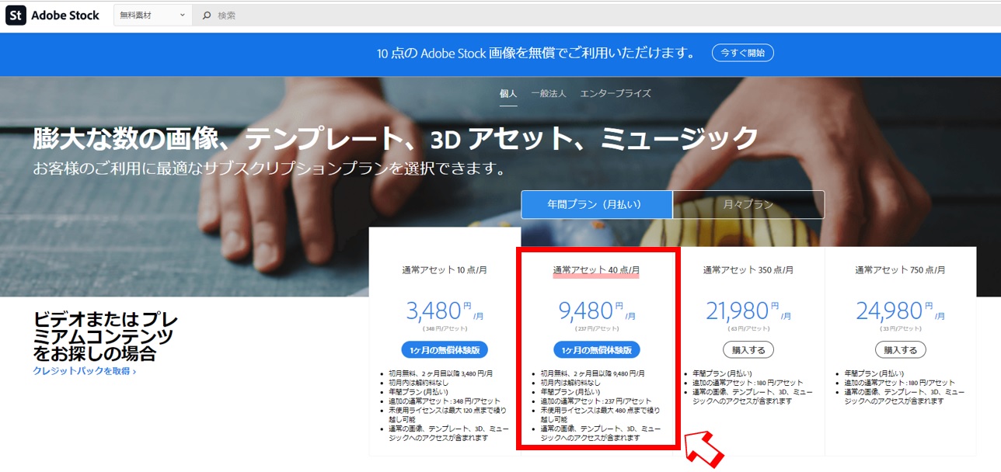Start free trial for 9,480円 plan
Screen dimensions: 1001x472
point(597,350)
